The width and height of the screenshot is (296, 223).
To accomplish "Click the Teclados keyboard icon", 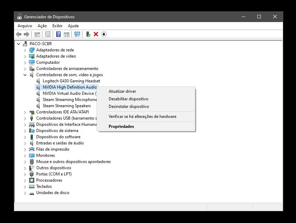I will pyautogui.click(x=32, y=186).
